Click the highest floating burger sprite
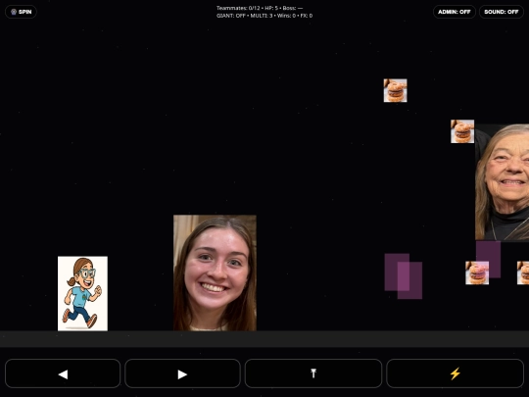 pos(395,90)
